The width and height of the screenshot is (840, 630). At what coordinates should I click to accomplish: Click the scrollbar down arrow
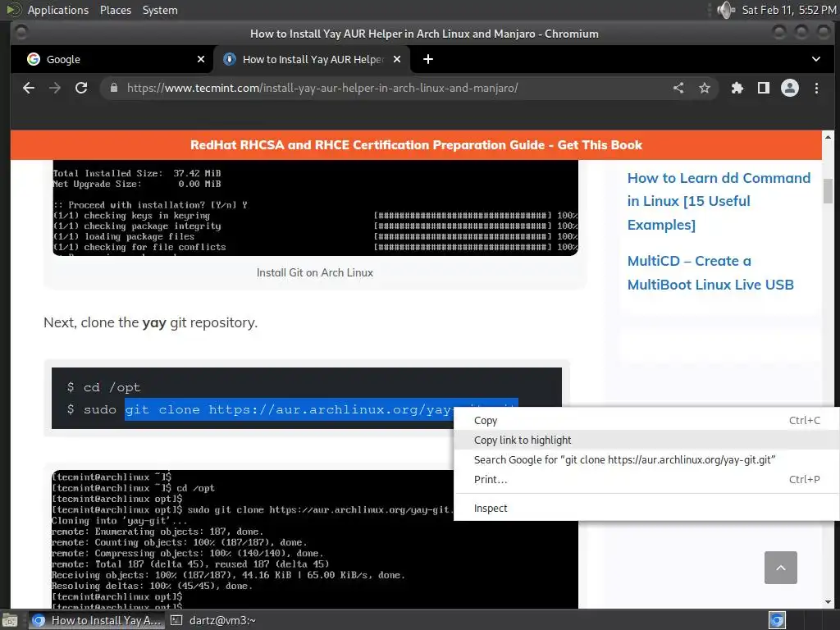(x=828, y=602)
